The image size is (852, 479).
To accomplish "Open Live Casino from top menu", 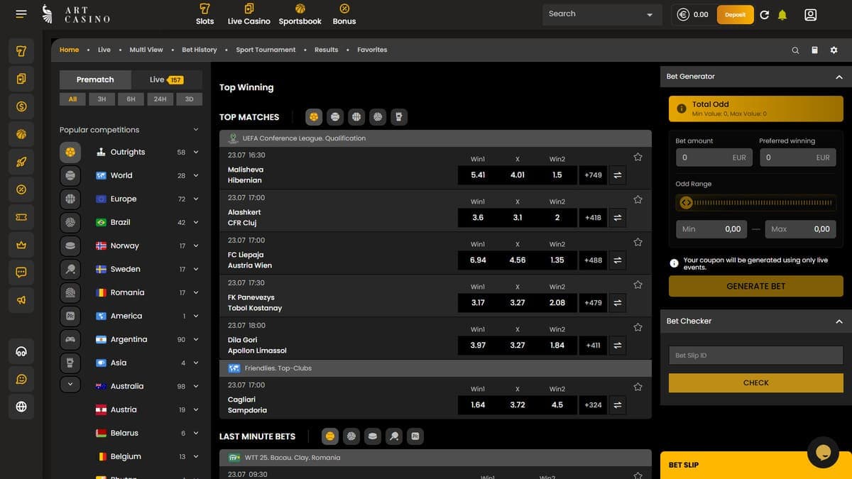I will click(x=248, y=14).
